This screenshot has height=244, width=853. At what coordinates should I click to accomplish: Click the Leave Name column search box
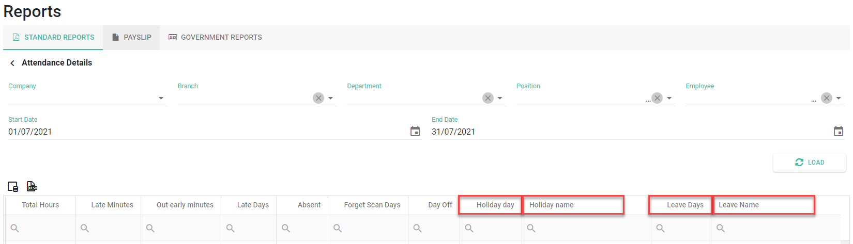[765, 228]
